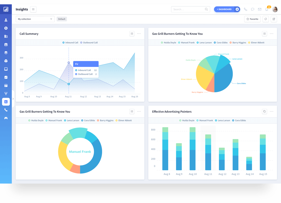Open the chat bubble icon in header

click(x=253, y=9)
